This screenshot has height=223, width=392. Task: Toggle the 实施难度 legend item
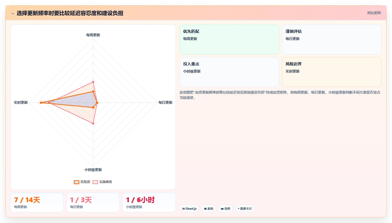point(102,182)
